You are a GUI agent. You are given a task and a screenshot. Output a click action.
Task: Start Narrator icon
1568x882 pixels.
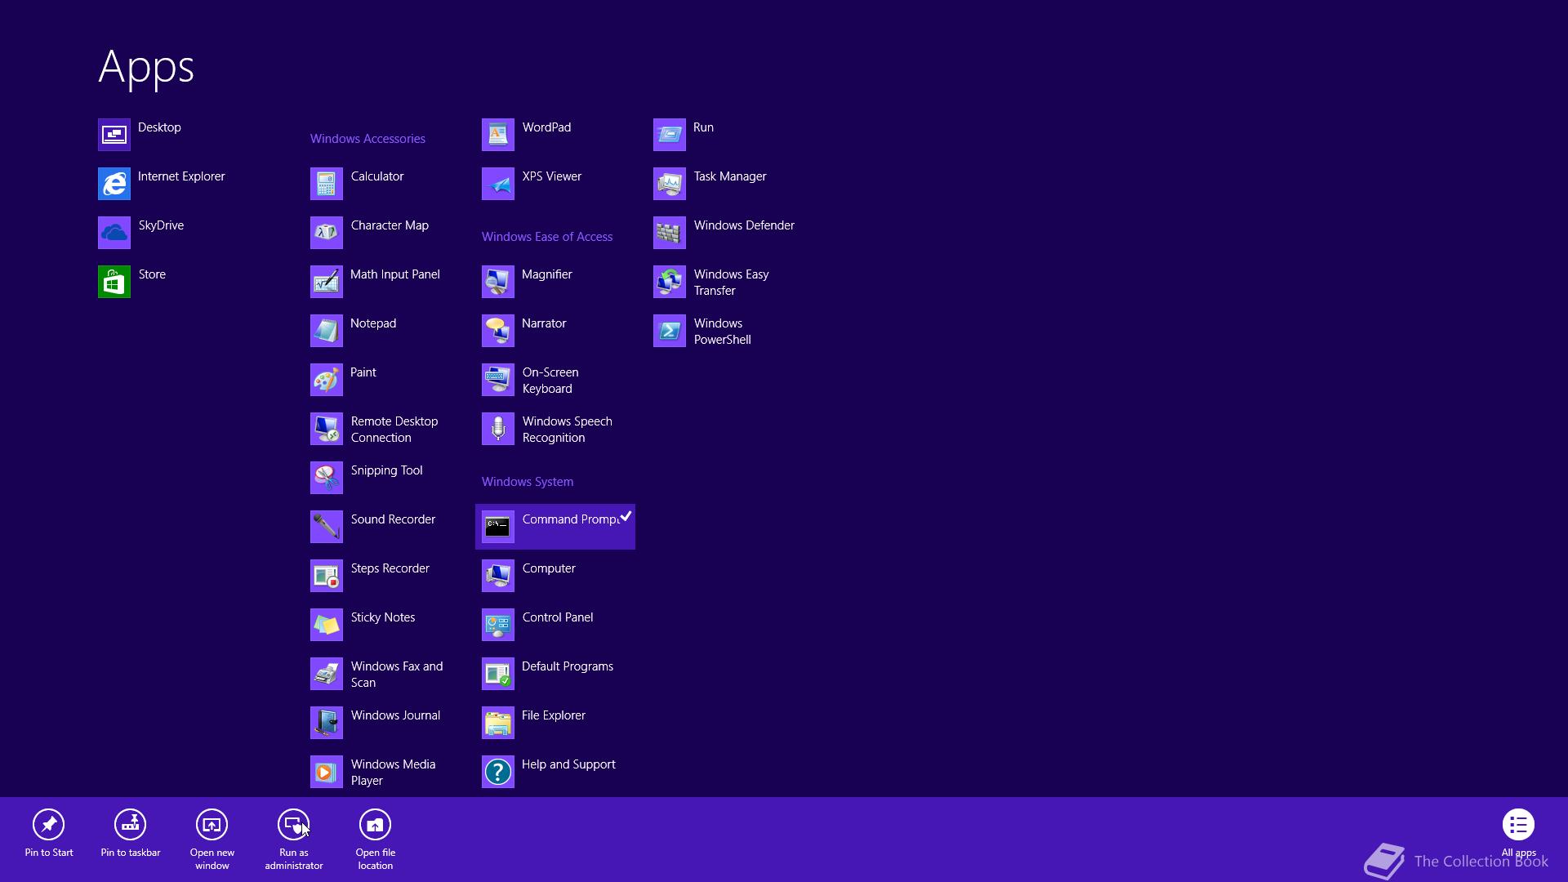[498, 331]
